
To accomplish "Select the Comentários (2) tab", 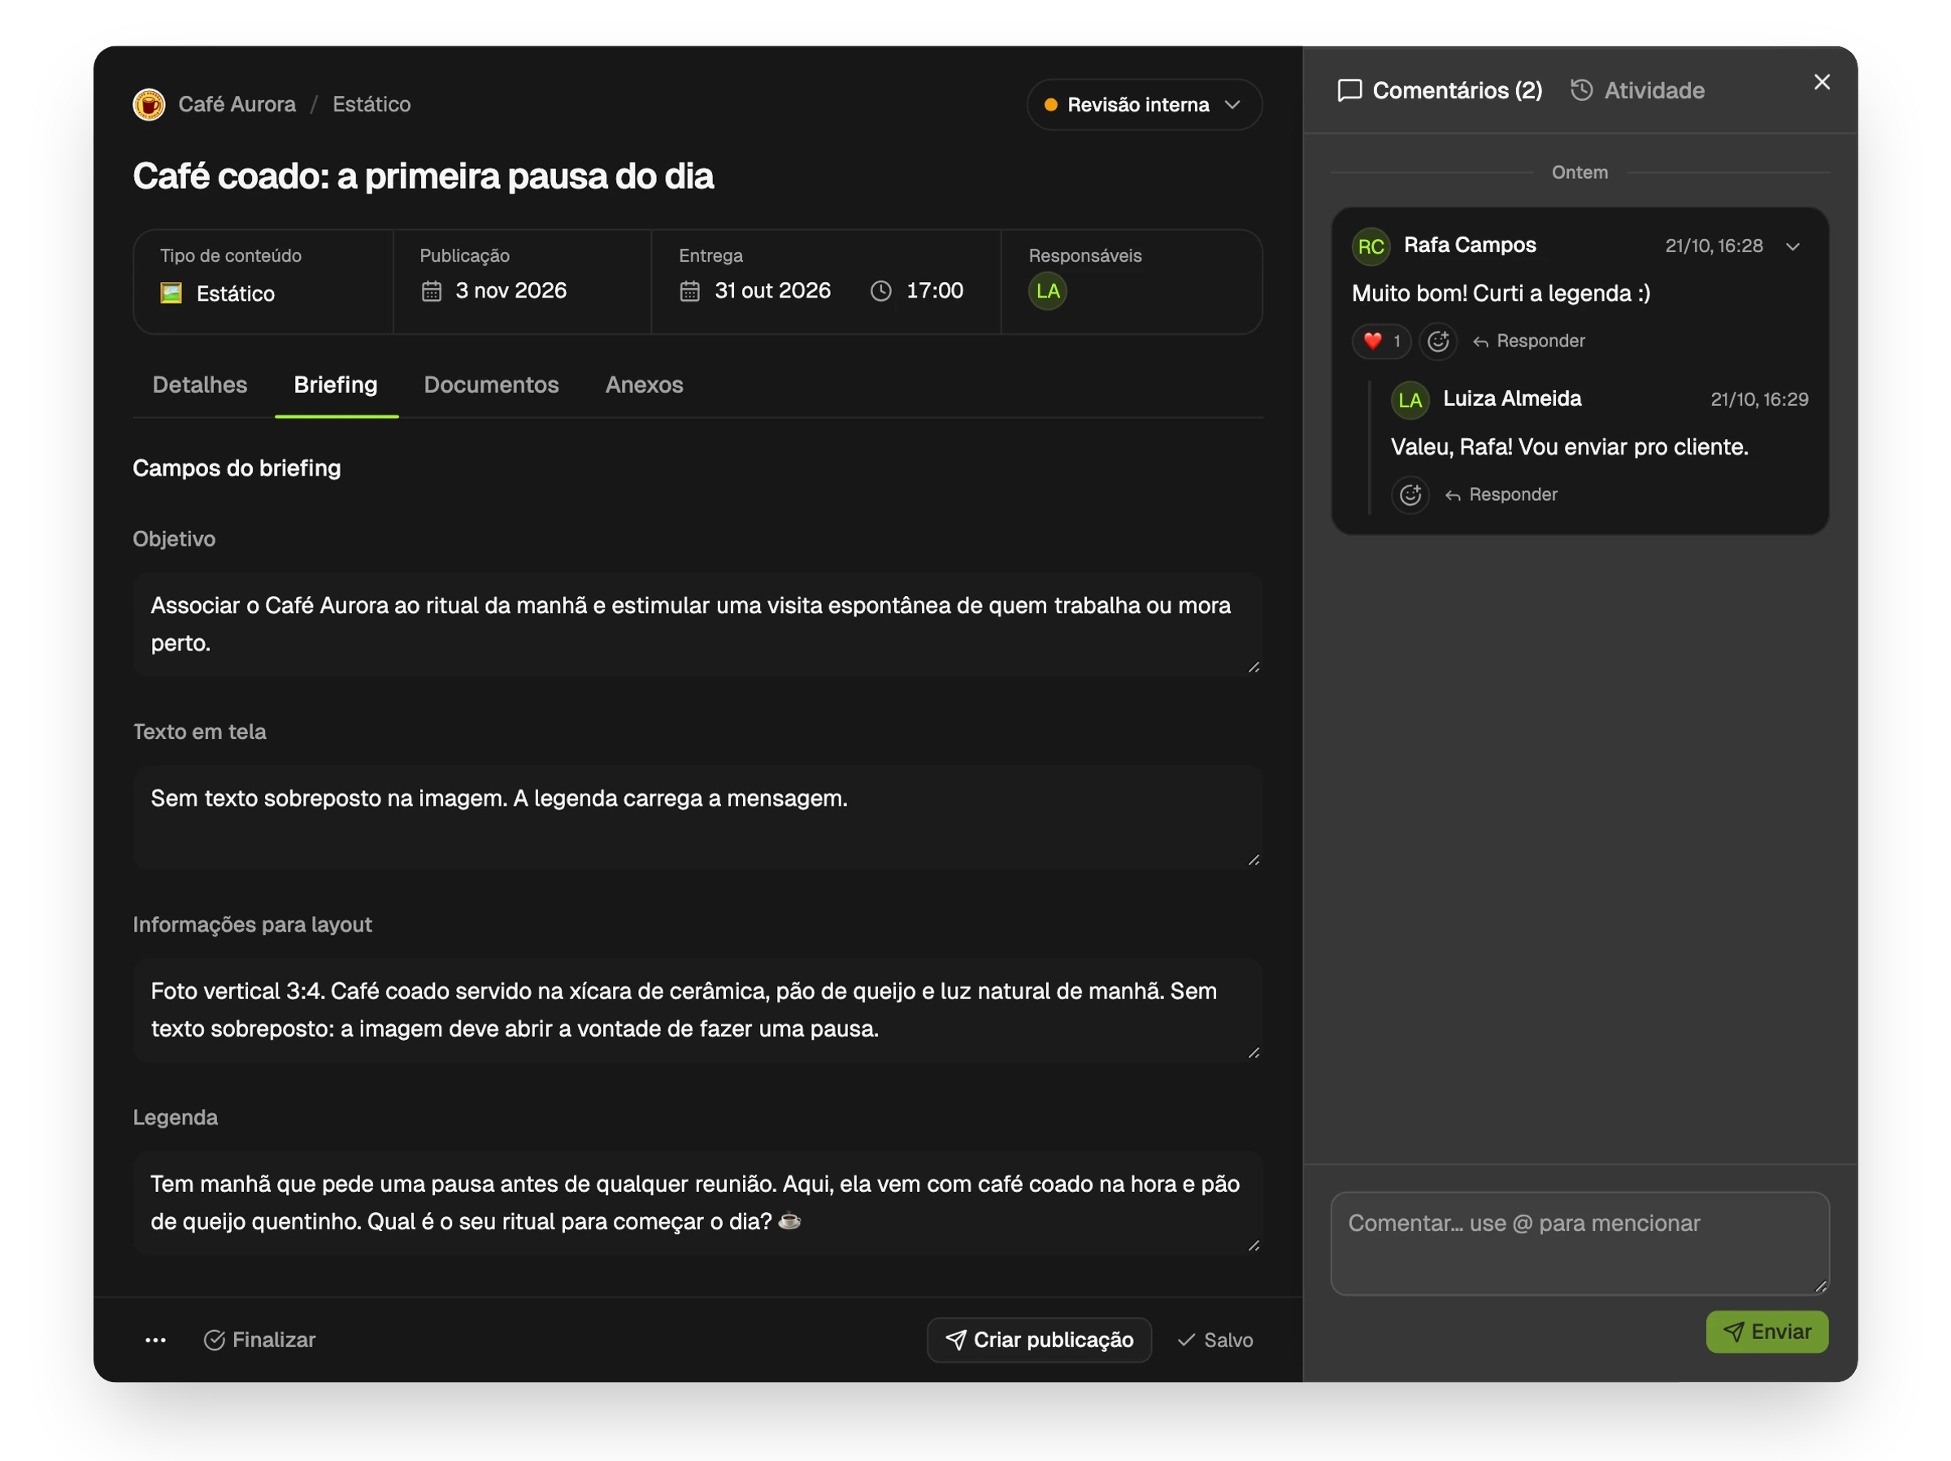I will click(x=1440, y=90).
